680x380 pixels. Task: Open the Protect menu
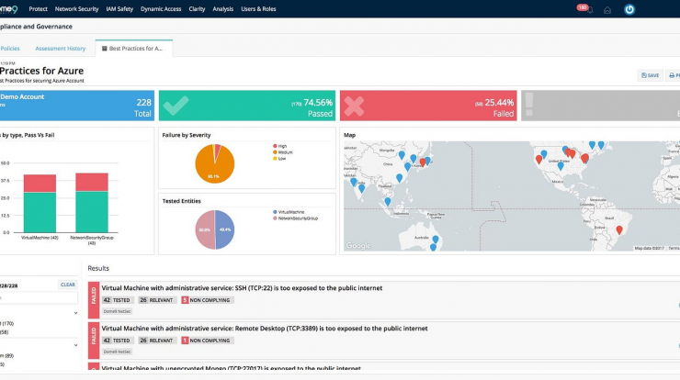[39, 8]
